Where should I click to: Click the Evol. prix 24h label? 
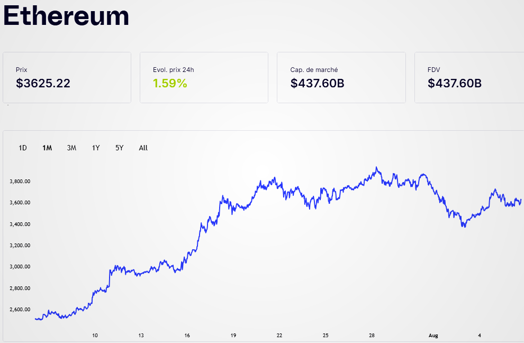(174, 69)
